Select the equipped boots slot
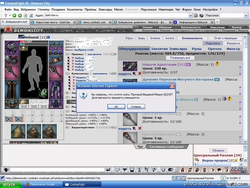Image resolution: width=250 pixels, height=188 pixels. coord(56,104)
